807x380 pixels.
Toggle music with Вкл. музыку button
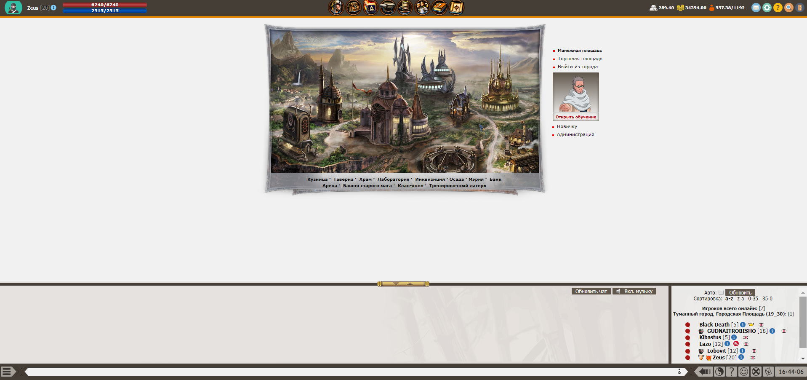tap(634, 291)
